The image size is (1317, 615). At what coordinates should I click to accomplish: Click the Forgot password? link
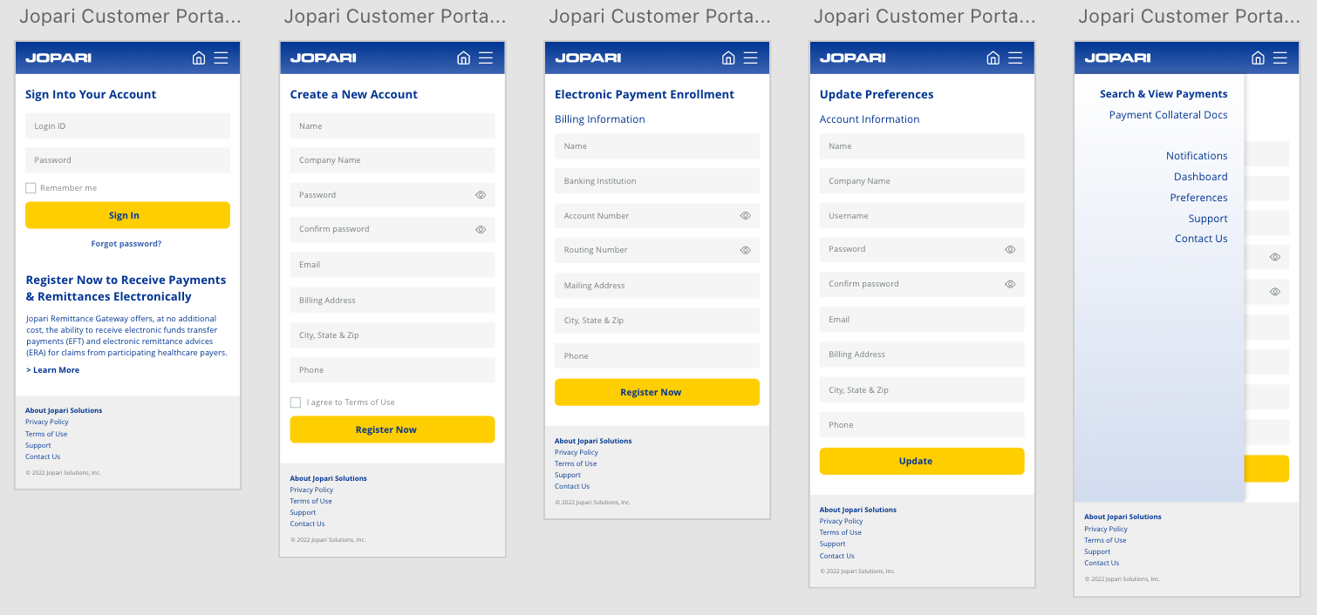126,244
